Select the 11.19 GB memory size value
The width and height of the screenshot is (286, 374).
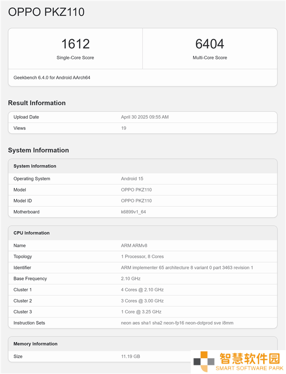pos(131,356)
